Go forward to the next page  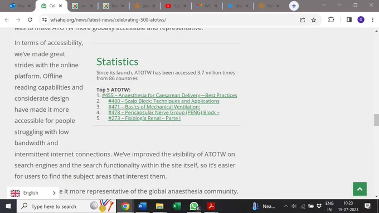click(18, 20)
